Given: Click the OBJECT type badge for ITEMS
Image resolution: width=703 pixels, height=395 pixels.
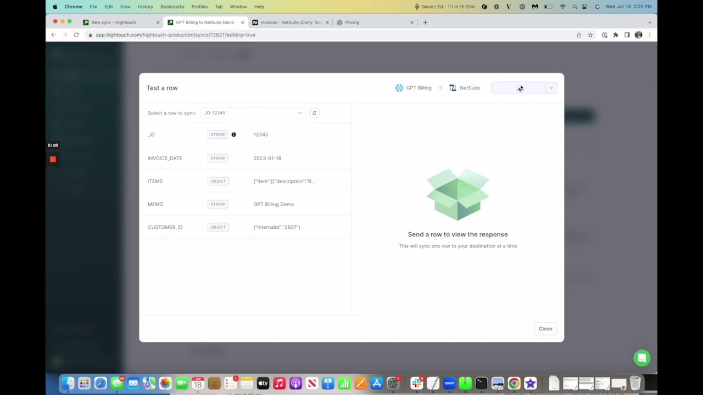Looking at the screenshot, I should coord(218,181).
